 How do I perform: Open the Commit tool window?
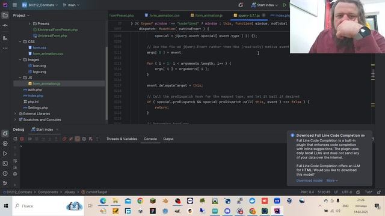5,25
